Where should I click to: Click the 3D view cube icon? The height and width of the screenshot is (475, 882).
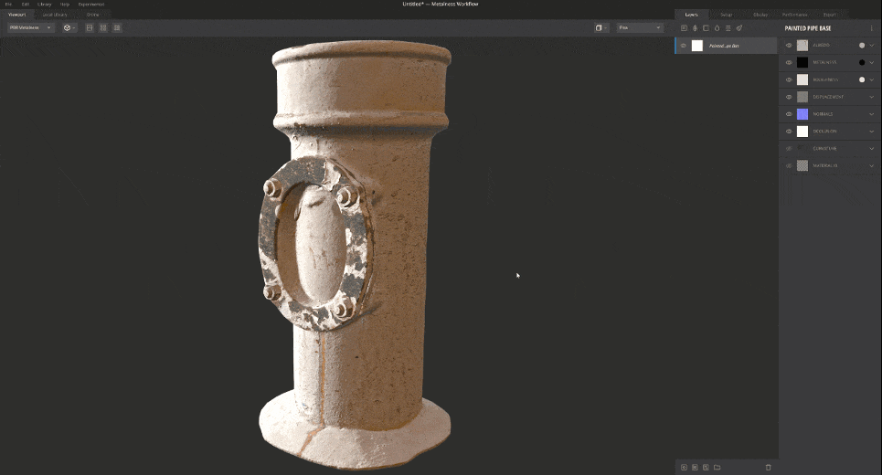pyautogui.click(x=600, y=28)
